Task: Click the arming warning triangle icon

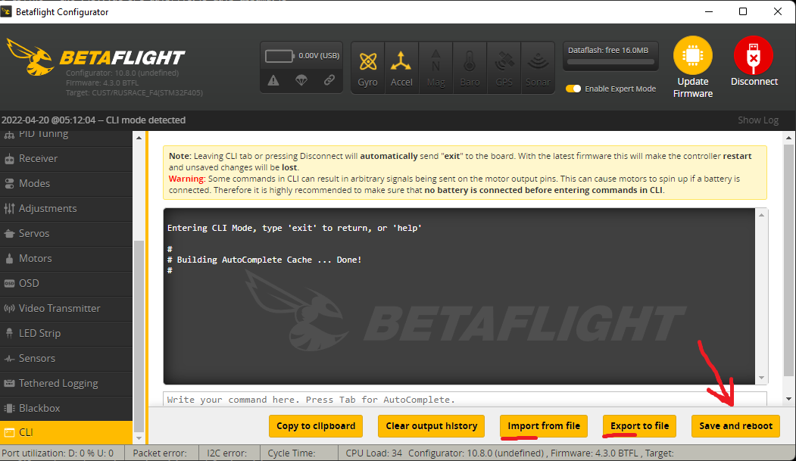Action: pos(273,80)
